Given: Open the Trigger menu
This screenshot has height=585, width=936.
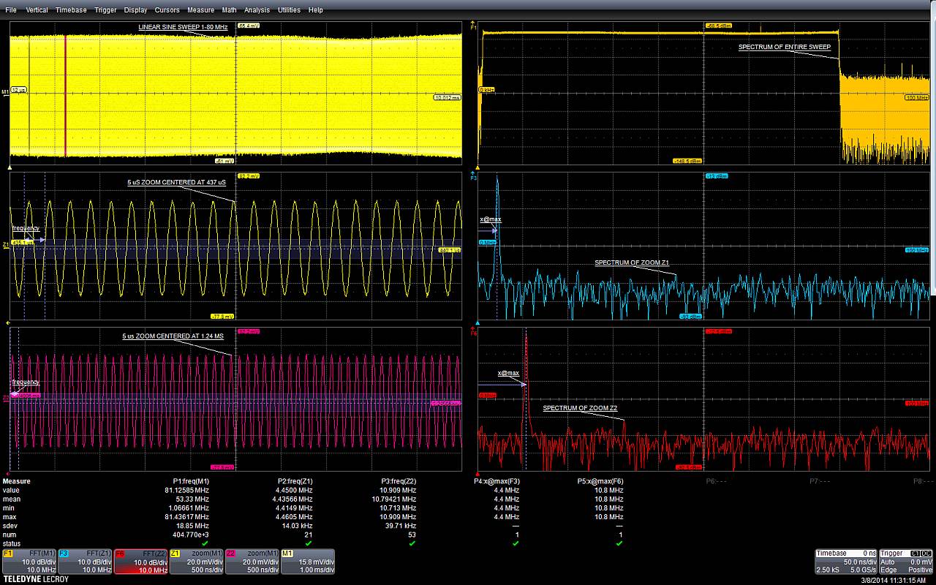Looking at the screenshot, I should [x=105, y=10].
